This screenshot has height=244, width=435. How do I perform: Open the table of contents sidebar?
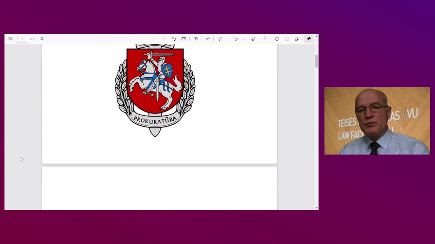(11, 39)
